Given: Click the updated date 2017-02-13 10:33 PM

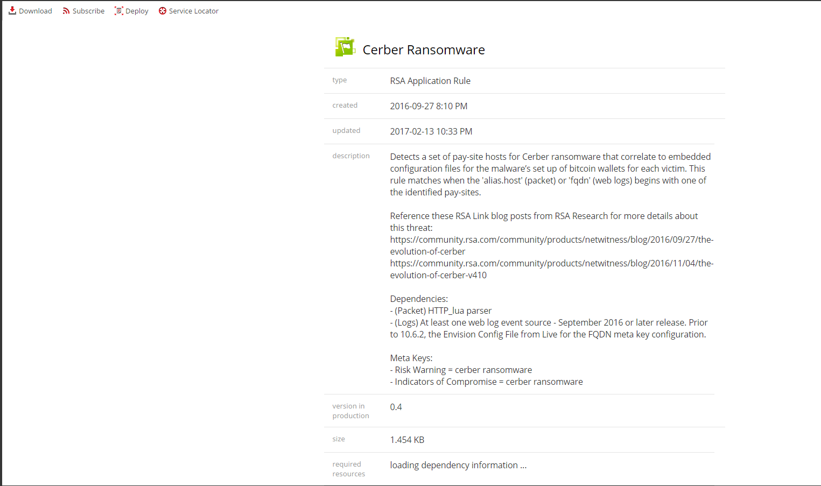Looking at the screenshot, I should pyautogui.click(x=431, y=131).
